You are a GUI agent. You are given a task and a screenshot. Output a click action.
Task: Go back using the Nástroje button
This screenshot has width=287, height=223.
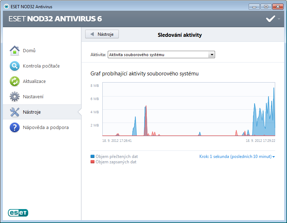point(102,34)
